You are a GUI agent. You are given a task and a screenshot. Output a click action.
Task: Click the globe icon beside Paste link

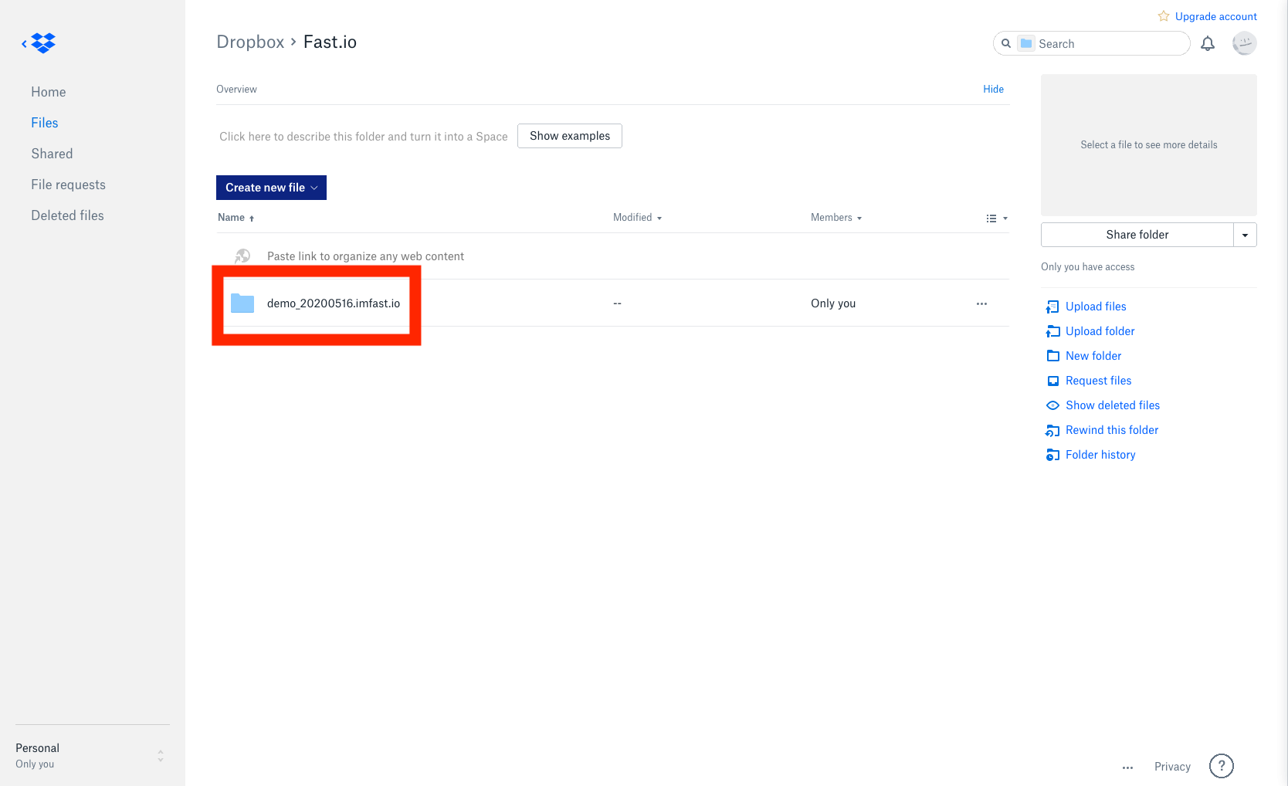pos(242,256)
